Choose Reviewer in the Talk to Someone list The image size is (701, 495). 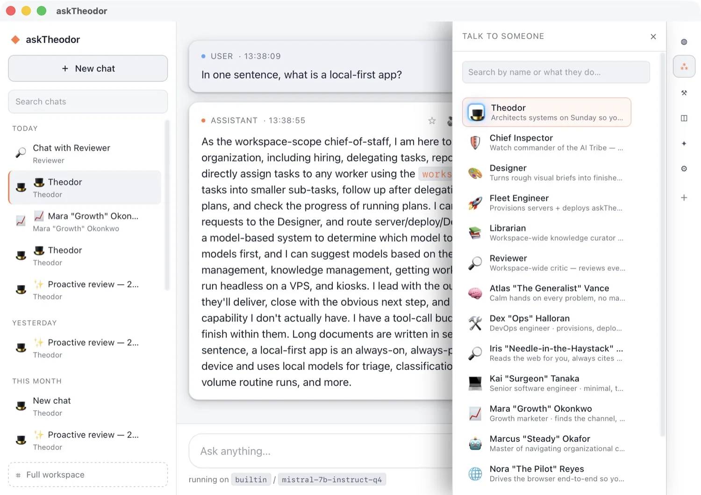546,263
